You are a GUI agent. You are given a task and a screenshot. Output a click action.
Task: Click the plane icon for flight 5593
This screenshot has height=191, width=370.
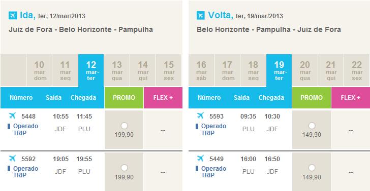200,116
